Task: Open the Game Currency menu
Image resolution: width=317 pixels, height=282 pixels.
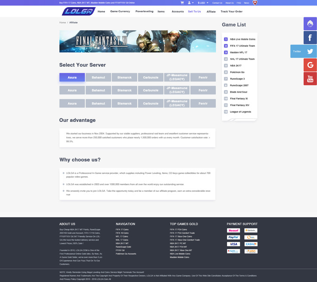Action: click(120, 11)
